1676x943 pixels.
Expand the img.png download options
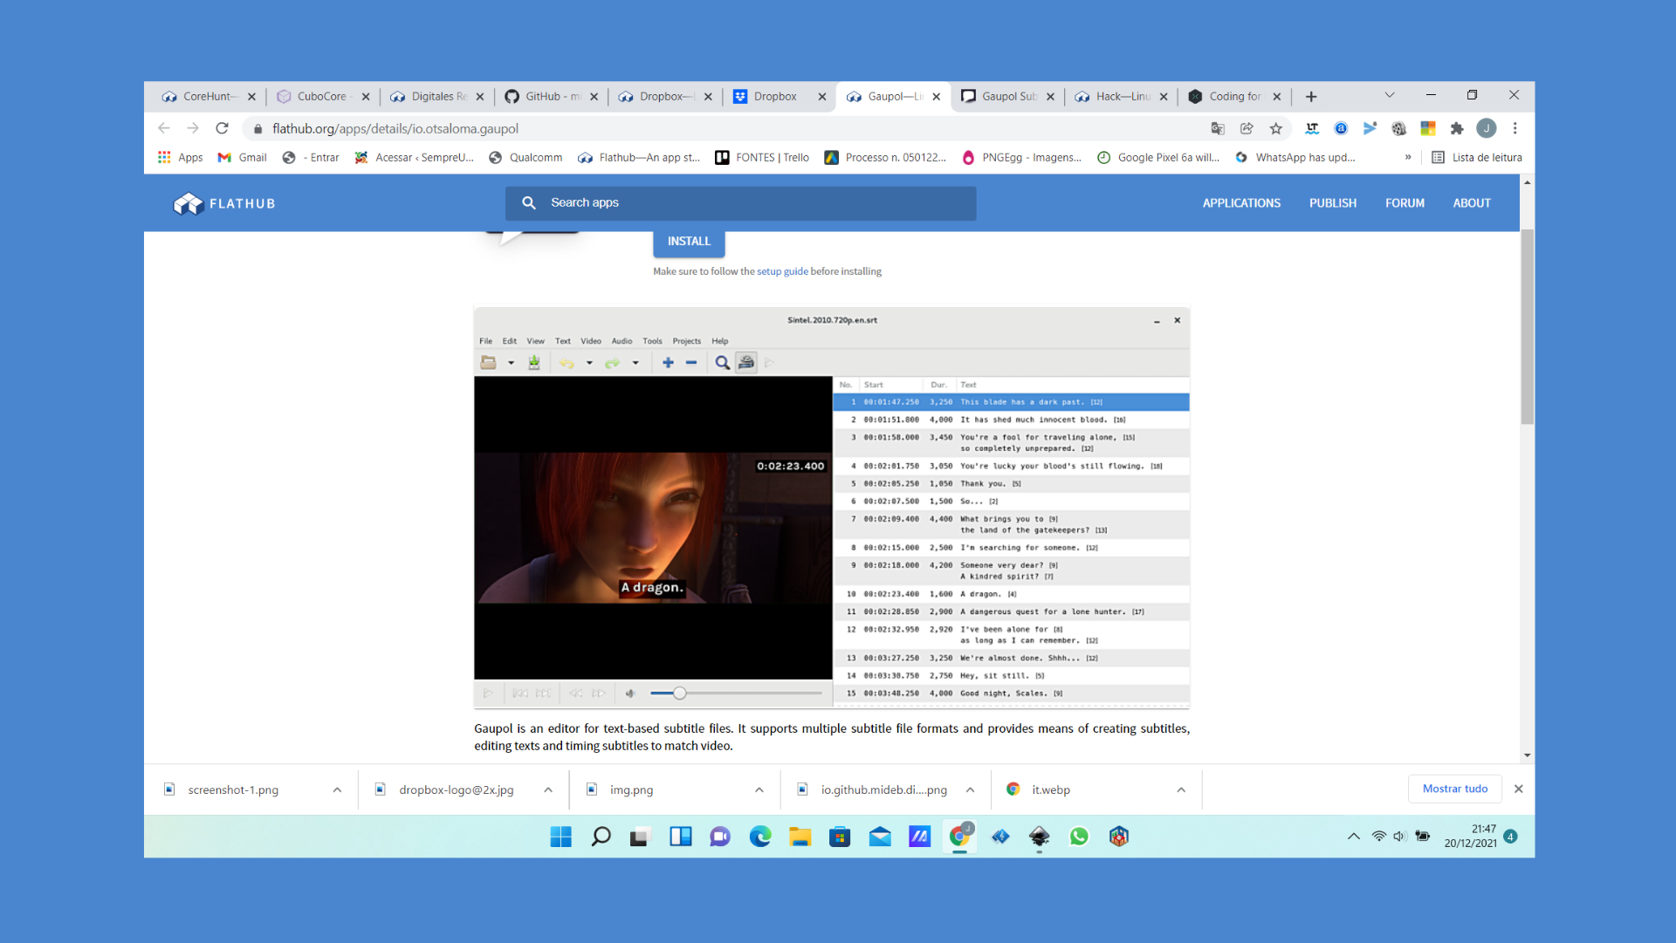coord(759,789)
